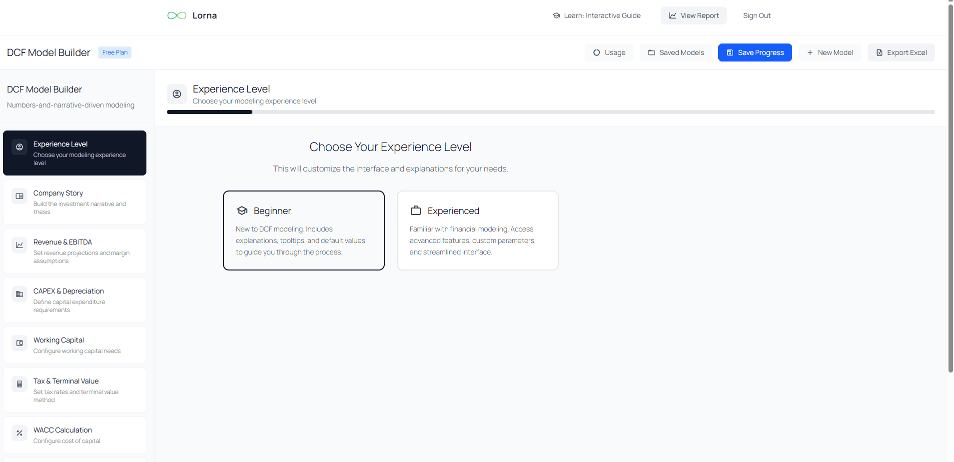This screenshot has width=954, height=462.
Task: Open the Revenue & EBITDA step
Action: tap(74, 251)
